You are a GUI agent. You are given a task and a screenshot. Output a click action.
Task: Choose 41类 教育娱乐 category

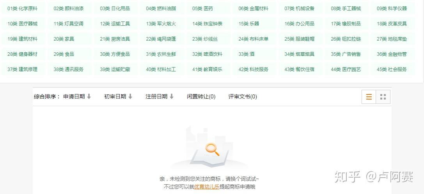[x=207, y=69]
